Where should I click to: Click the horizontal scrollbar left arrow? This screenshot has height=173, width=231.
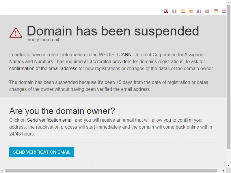click(x=2, y=170)
